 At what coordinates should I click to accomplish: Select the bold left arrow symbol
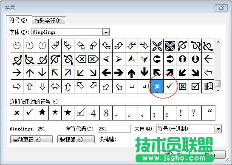pos(106,72)
